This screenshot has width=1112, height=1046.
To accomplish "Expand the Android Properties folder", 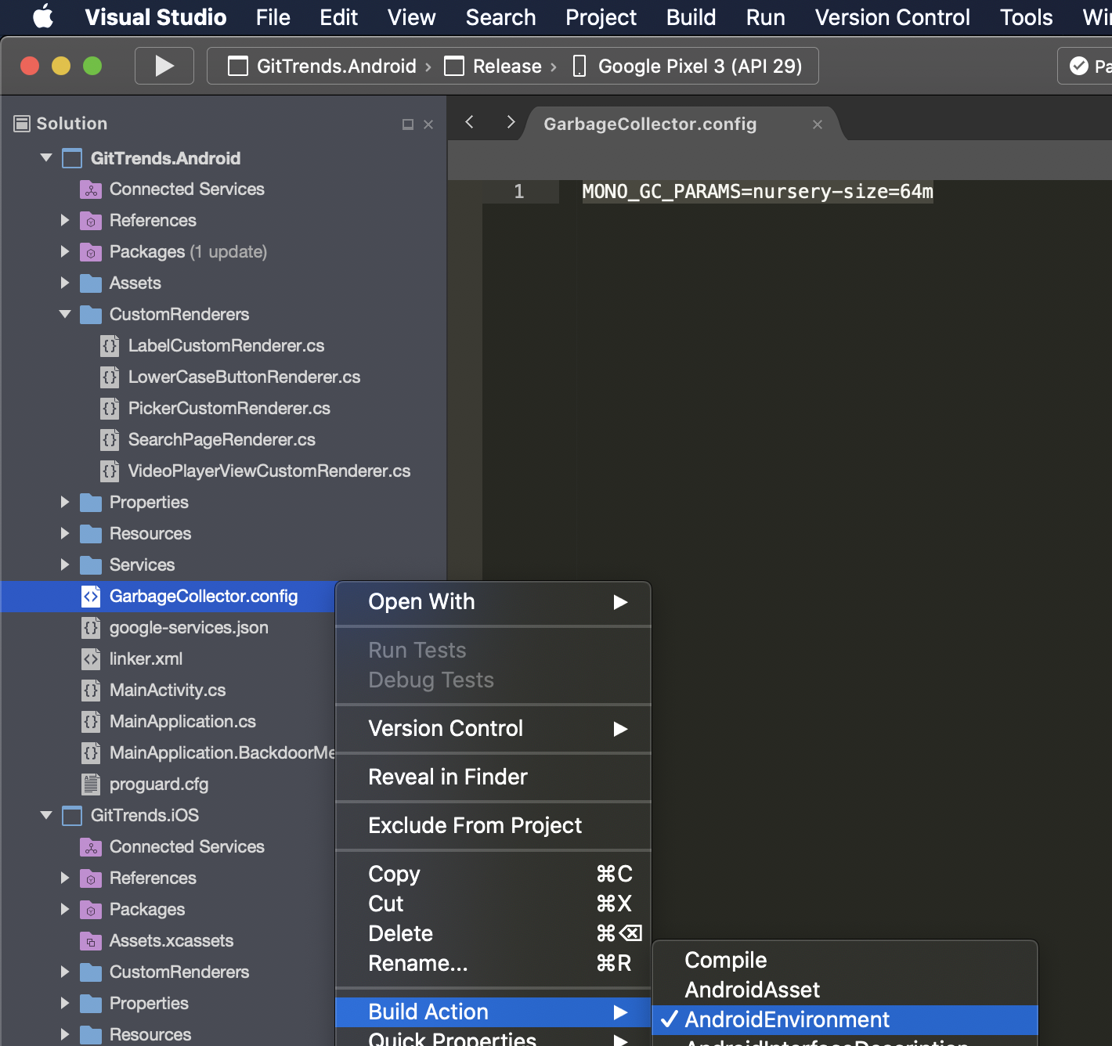I will [65, 503].
